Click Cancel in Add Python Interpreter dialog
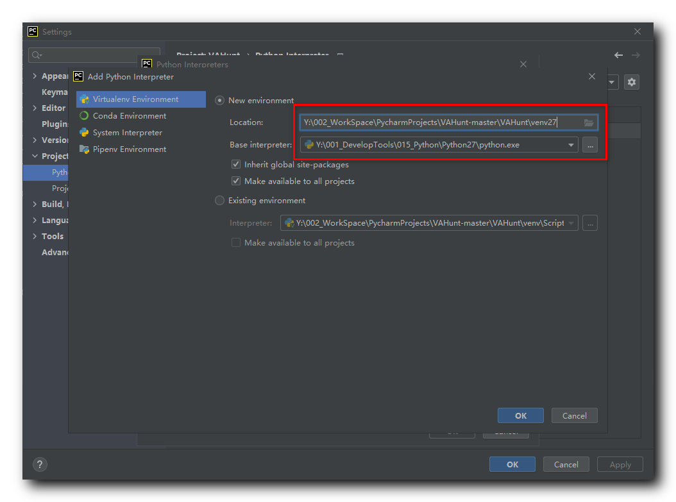 [574, 416]
